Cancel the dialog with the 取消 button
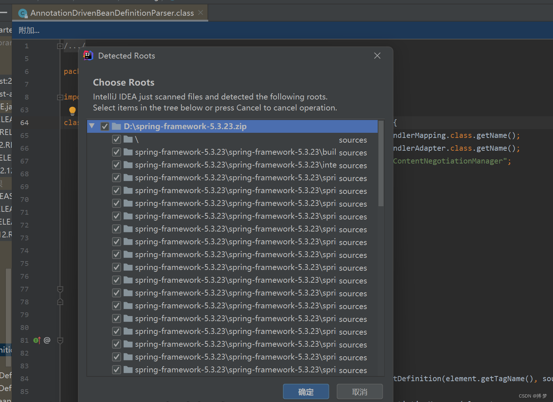The image size is (553, 402). pyautogui.click(x=359, y=392)
